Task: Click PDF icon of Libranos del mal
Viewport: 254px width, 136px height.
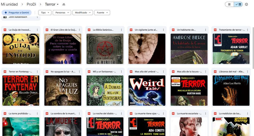Action: tap(215, 72)
